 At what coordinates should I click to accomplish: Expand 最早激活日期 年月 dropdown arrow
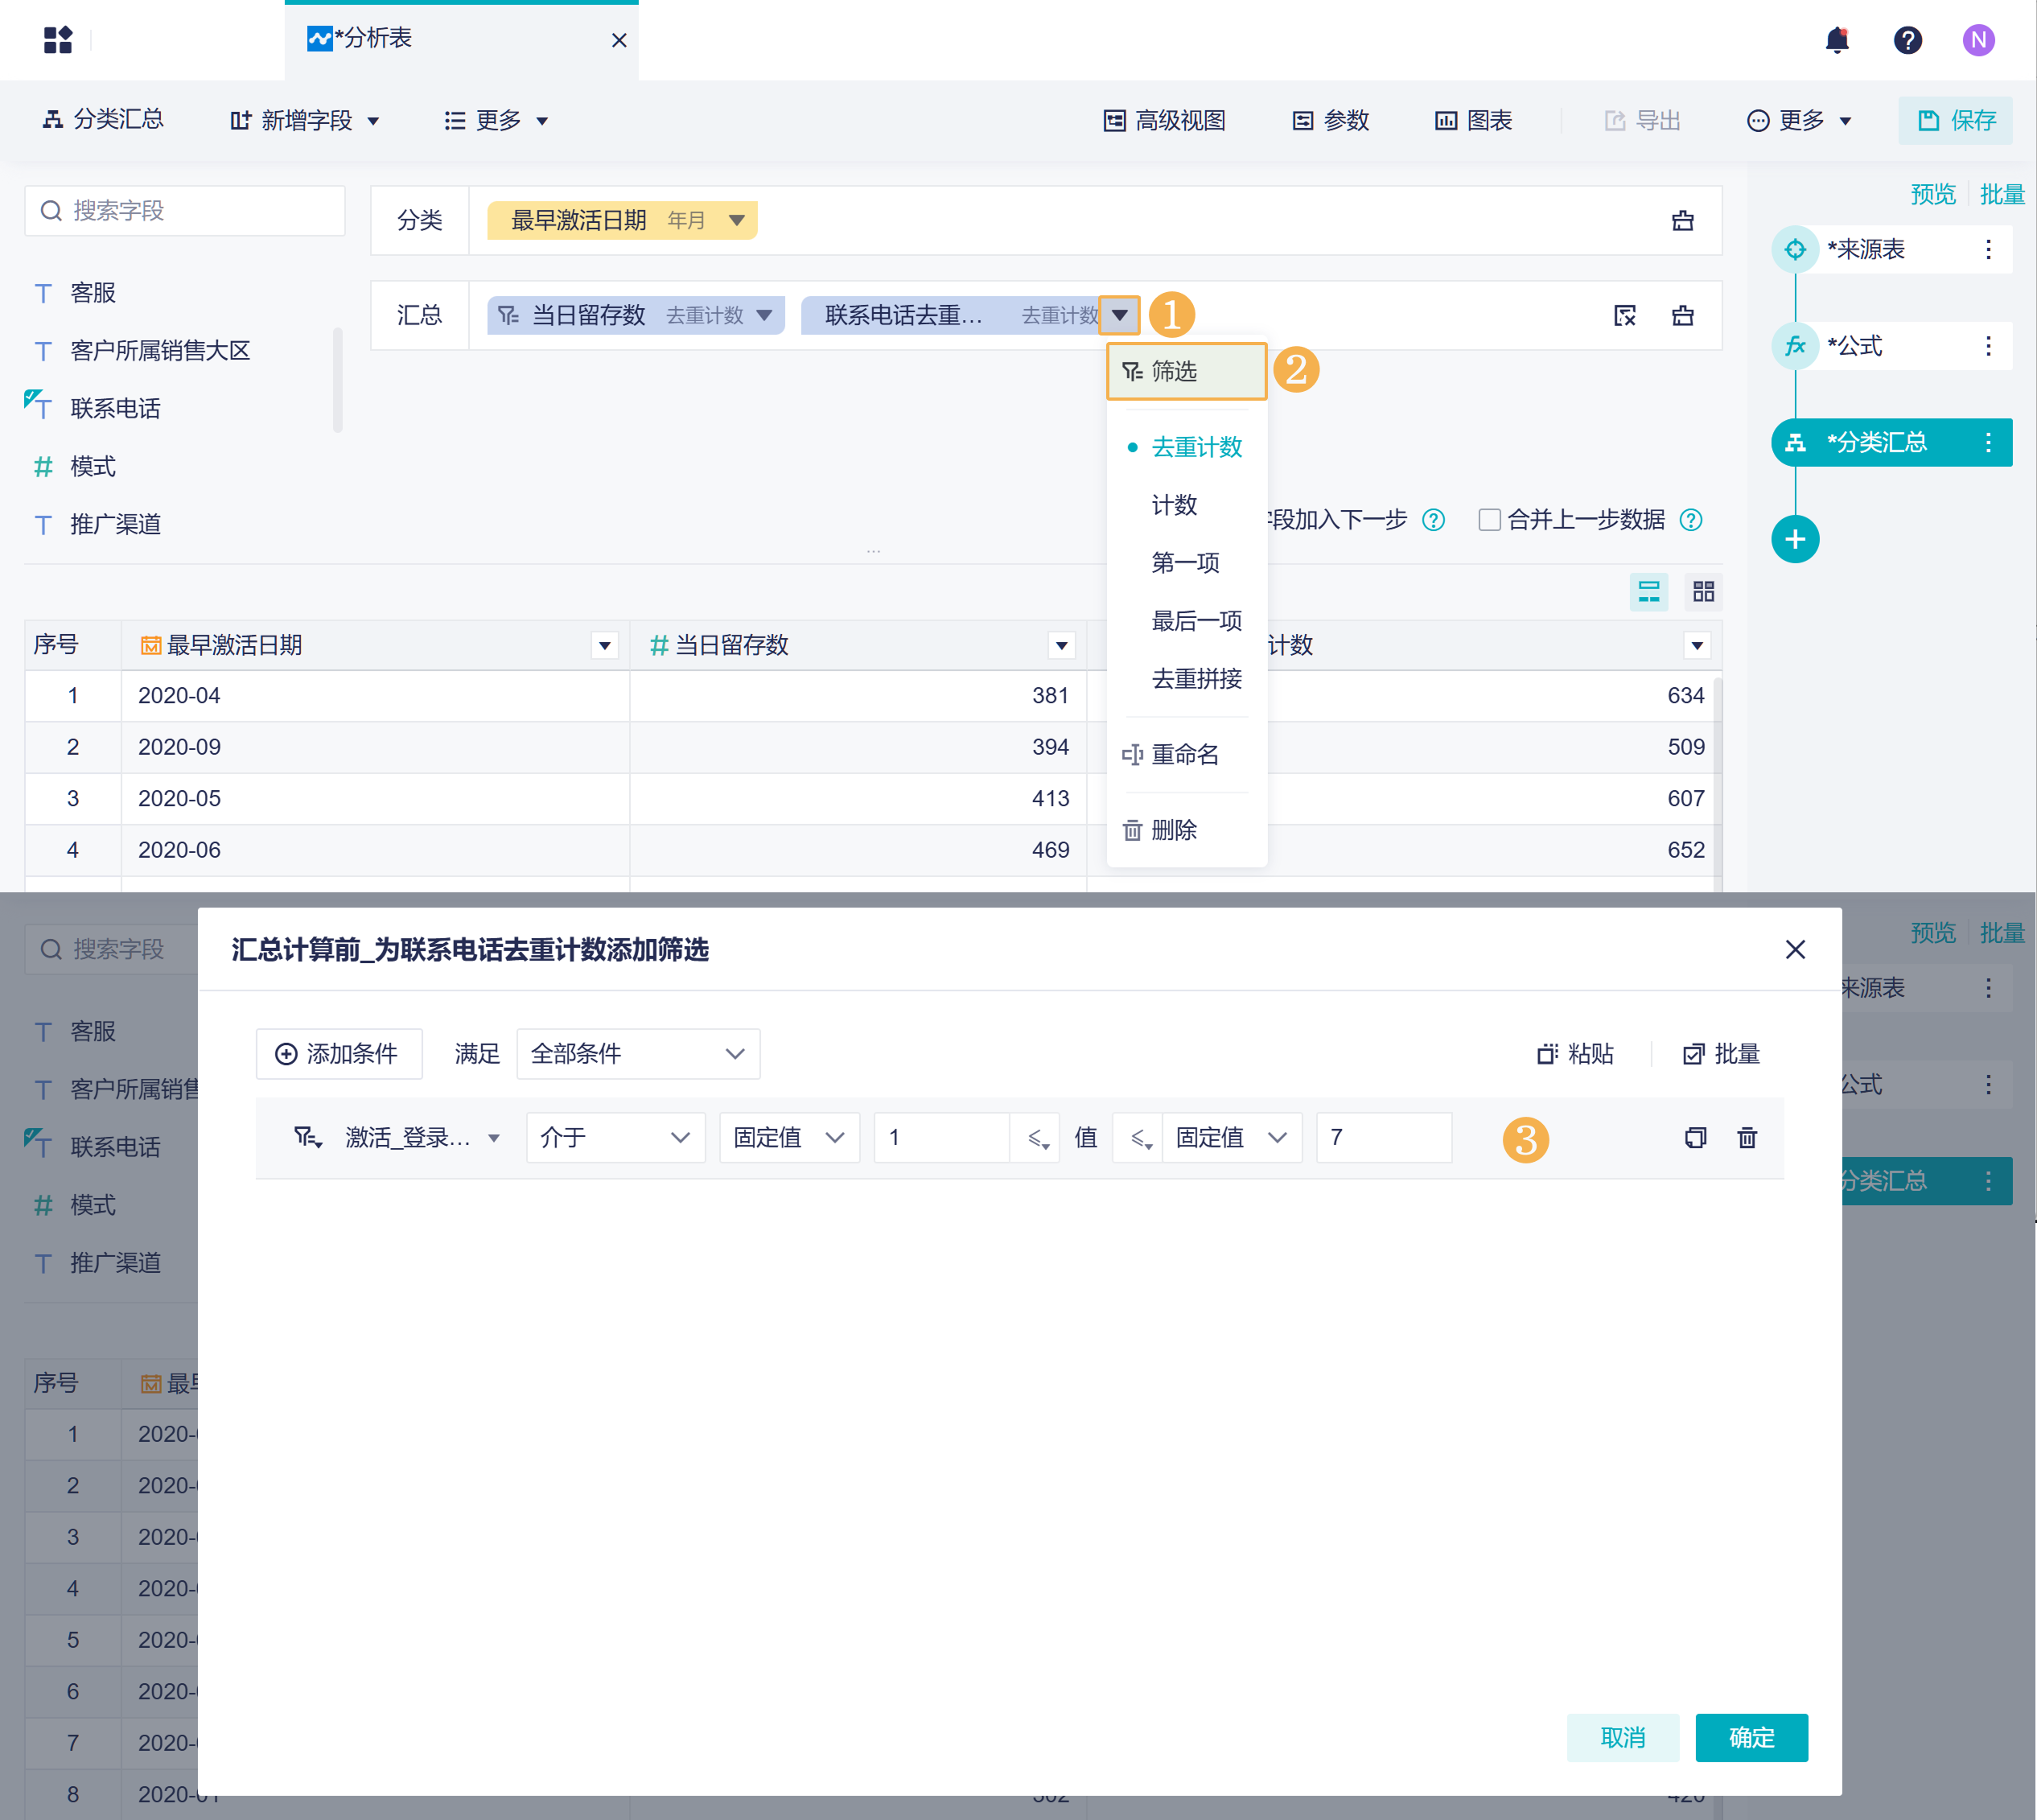coord(737,220)
